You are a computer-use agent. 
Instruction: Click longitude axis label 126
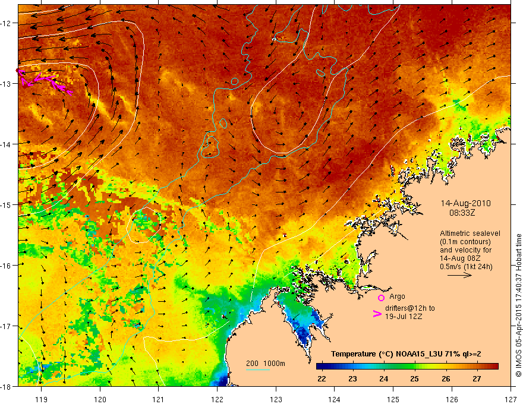[x=452, y=399]
